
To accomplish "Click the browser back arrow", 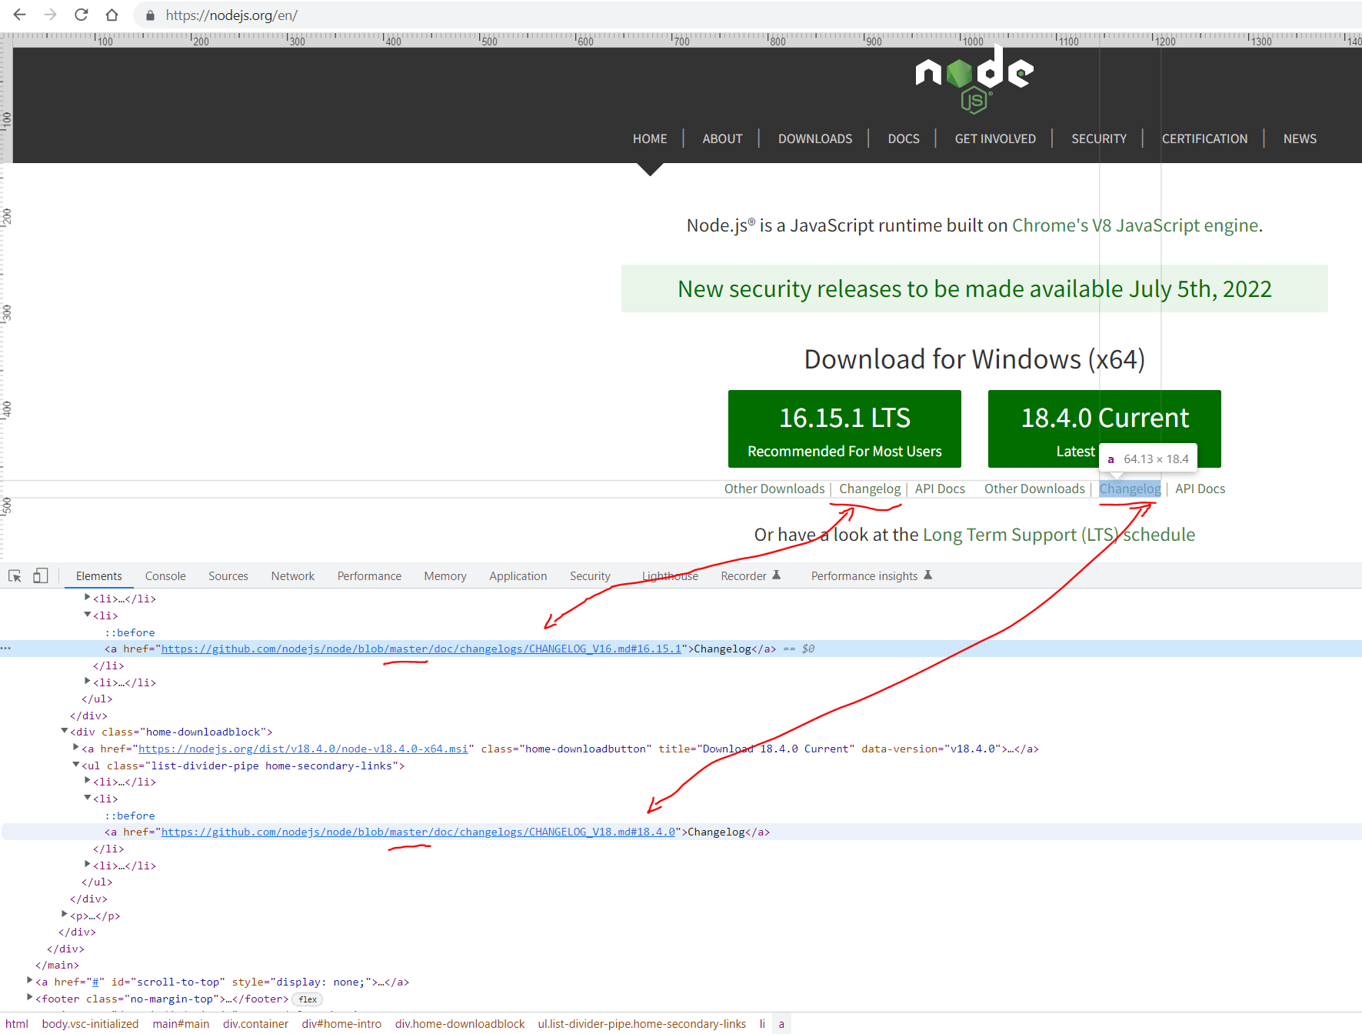I will [19, 15].
